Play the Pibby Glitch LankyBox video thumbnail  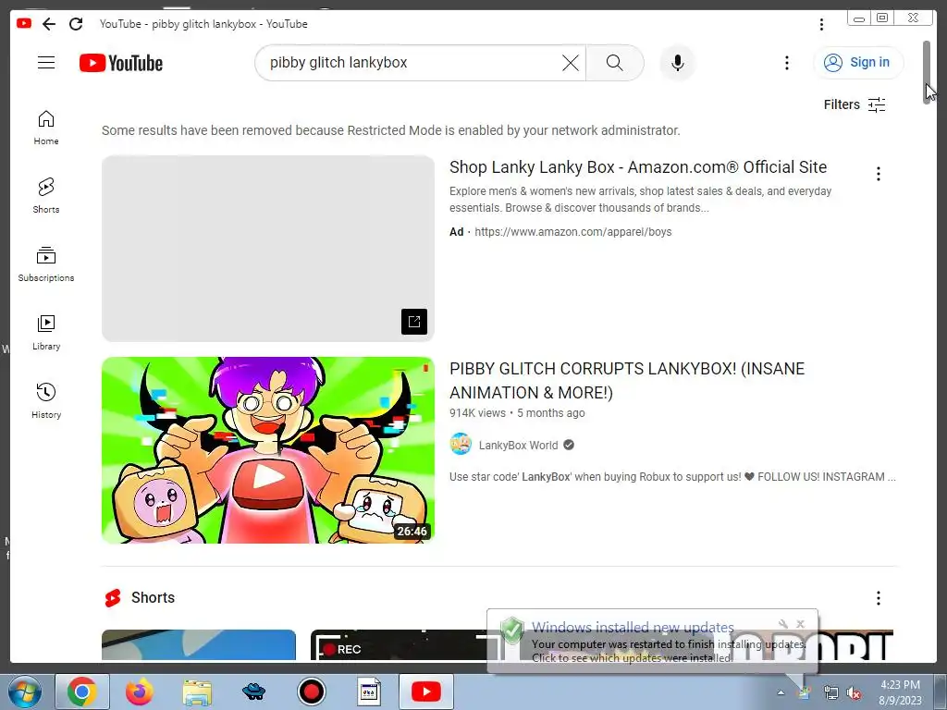[x=267, y=450]
